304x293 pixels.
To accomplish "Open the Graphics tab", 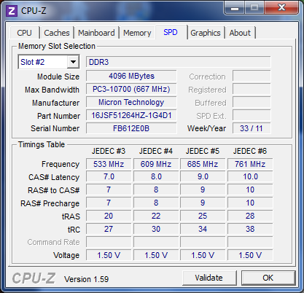I will click(206, 33).
